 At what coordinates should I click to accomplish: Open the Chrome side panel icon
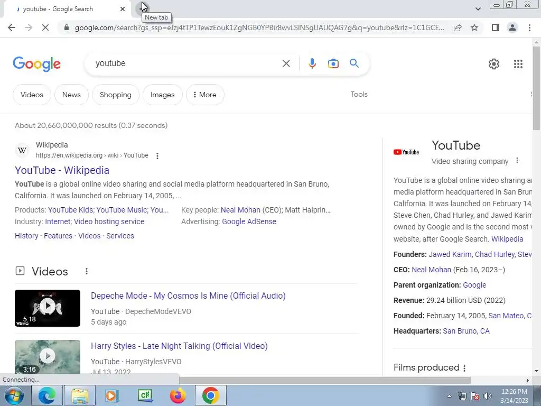click(x=496, y=27)
